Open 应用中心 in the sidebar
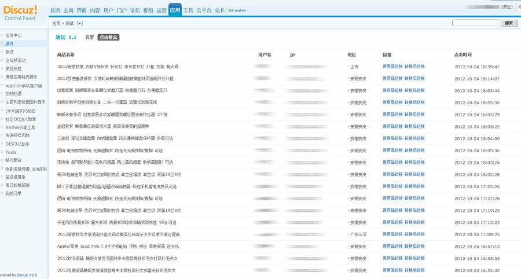Image resolution: width=521 pixels, height=279 pixels. point(13,35)
